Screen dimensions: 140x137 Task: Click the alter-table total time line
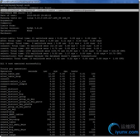click(x=51, y=38)
